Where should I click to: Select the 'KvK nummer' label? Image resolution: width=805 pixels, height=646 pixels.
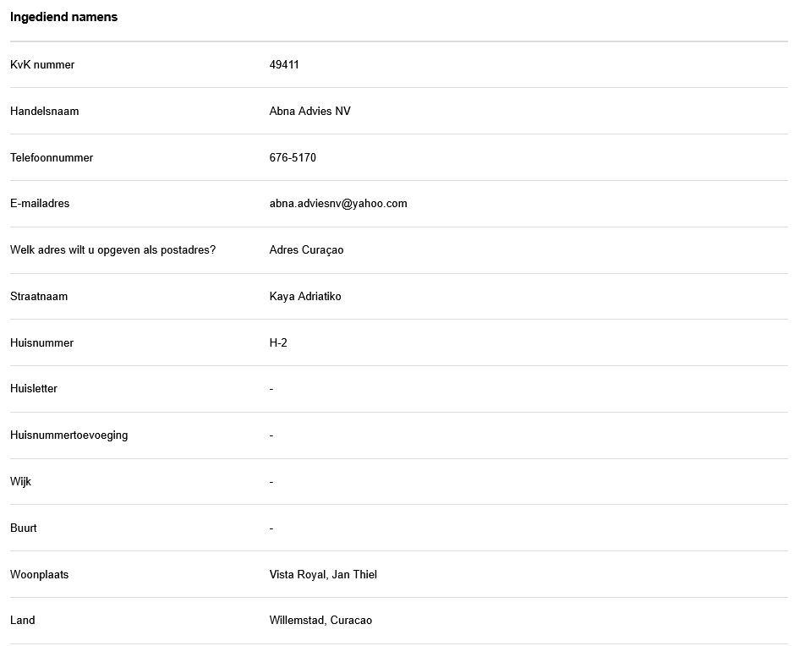(x=42, y=65)
